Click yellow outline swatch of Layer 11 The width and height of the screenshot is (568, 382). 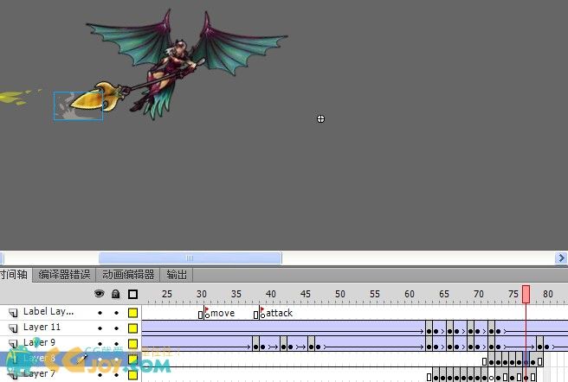133,328
